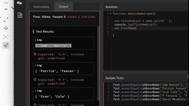Click the 'Solution:' panel heading

[x=112, y=7]
